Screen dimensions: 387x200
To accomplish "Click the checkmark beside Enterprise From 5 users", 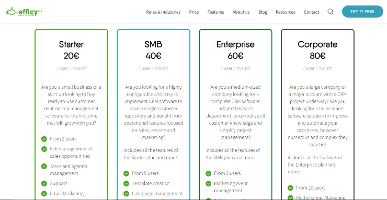I will coord(209,173).
